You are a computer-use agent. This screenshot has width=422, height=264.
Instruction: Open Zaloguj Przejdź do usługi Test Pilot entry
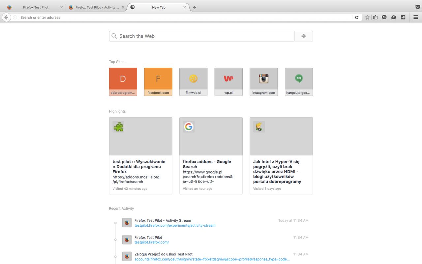pyautogui.click(x=164, y=254)
